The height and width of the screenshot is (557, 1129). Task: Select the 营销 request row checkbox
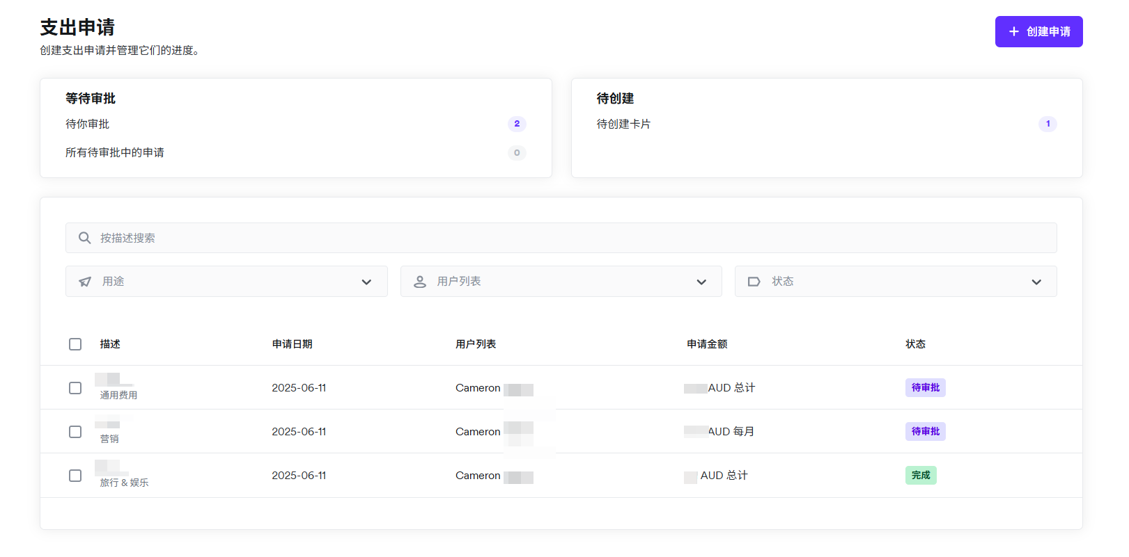coord(75,432)
